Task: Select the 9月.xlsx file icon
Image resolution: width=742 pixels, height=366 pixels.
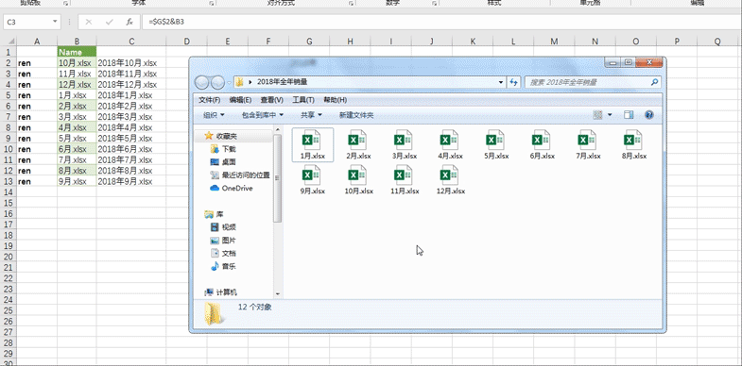Action: (x=312, y=175)
